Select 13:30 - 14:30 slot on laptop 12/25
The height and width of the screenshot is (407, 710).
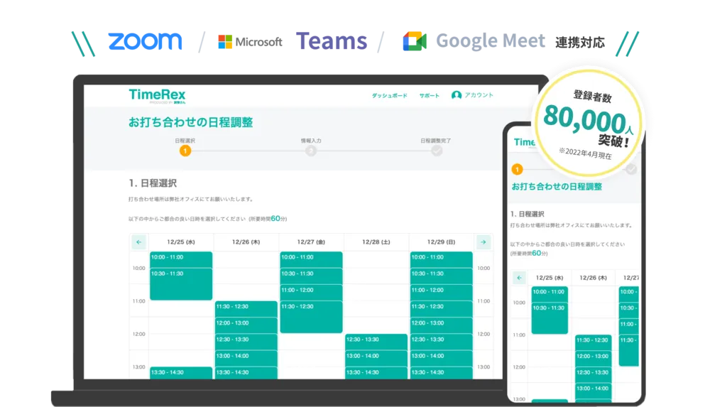[x=181, y=372]
